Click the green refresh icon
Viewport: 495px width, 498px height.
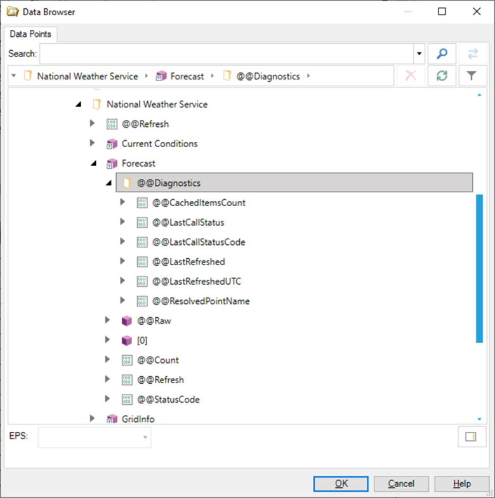442,76
